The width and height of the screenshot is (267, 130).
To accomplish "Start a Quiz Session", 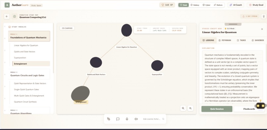I will click(x=217, y=109).
